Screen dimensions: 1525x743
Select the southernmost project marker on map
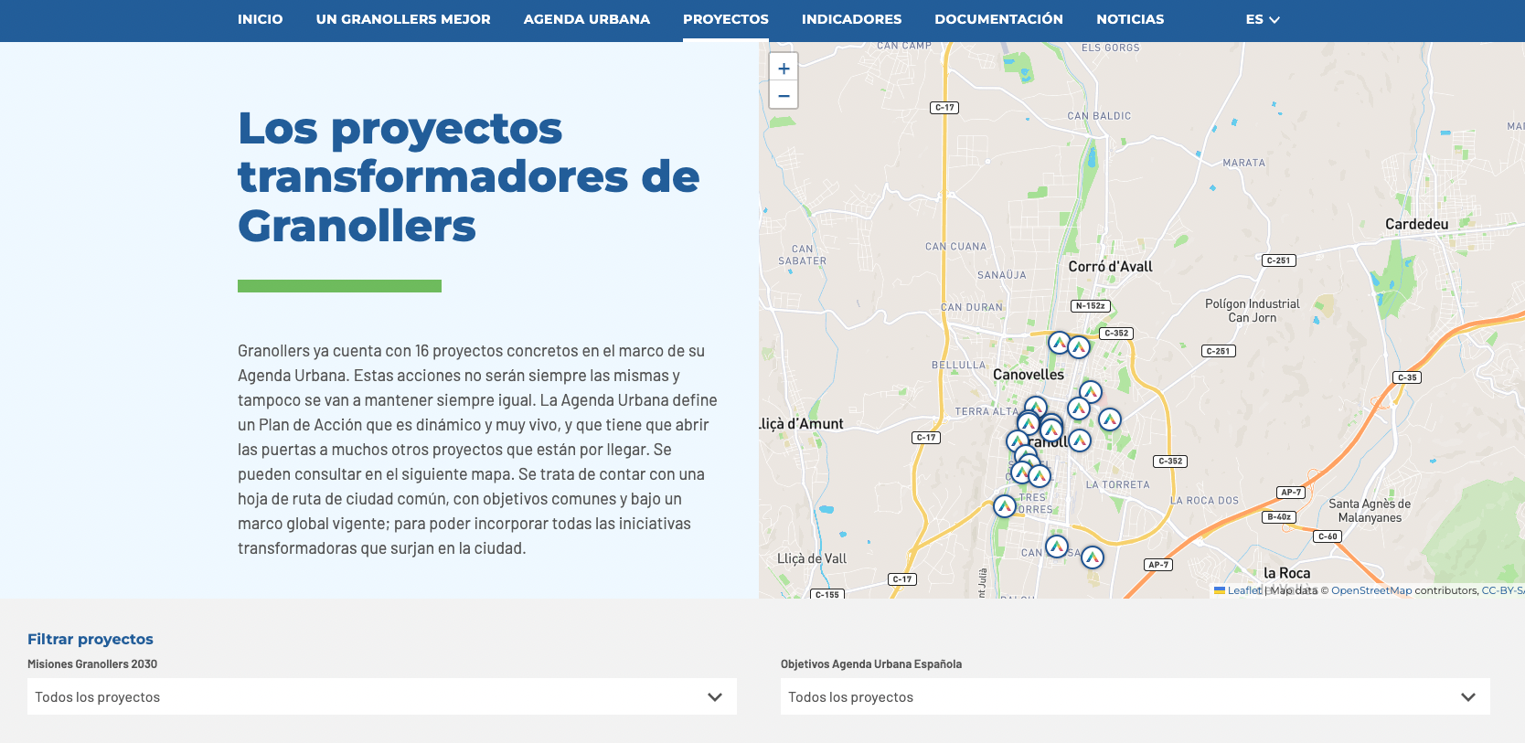pyautogui.click(x=1093, y=557)
